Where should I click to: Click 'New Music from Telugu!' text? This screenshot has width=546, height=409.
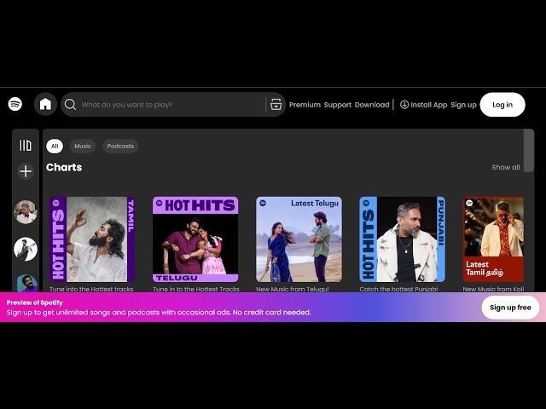coord(293,289)
